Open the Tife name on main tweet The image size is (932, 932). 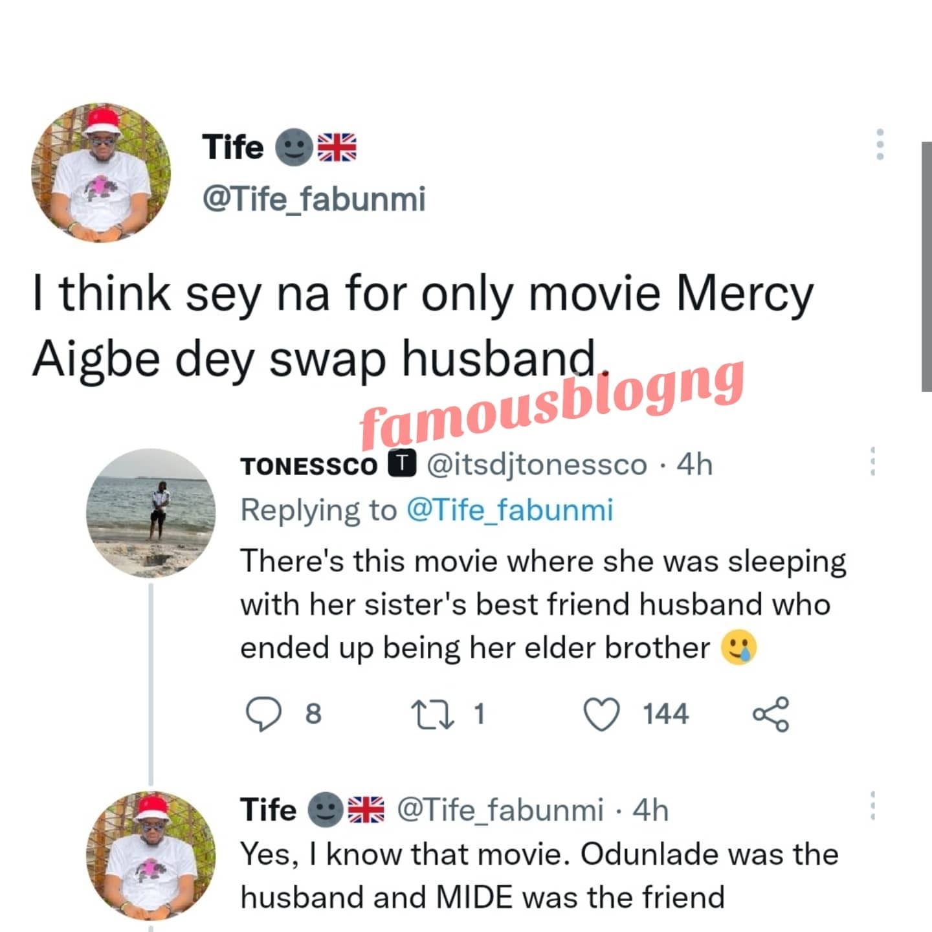[233, 147]
